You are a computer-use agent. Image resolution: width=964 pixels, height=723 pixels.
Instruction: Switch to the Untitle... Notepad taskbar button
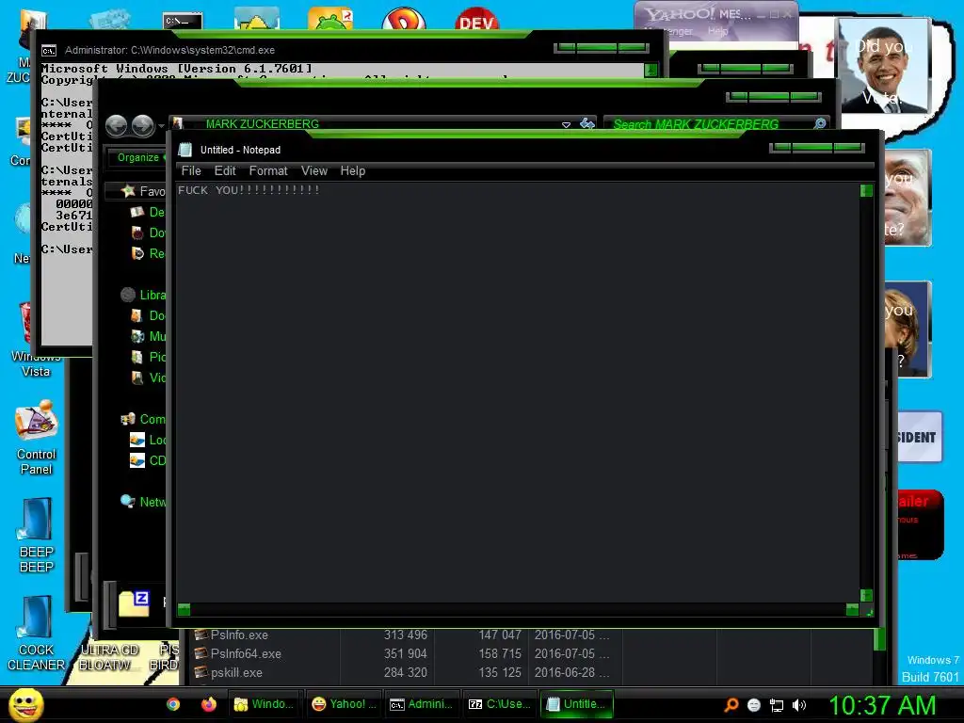[x=577, y=704]
